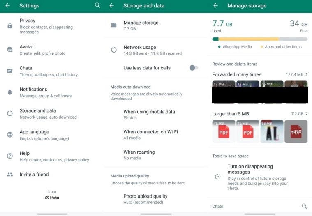Tap the Notifications bell icon
This screenshot has height=216, width=312.
(10, 92)
